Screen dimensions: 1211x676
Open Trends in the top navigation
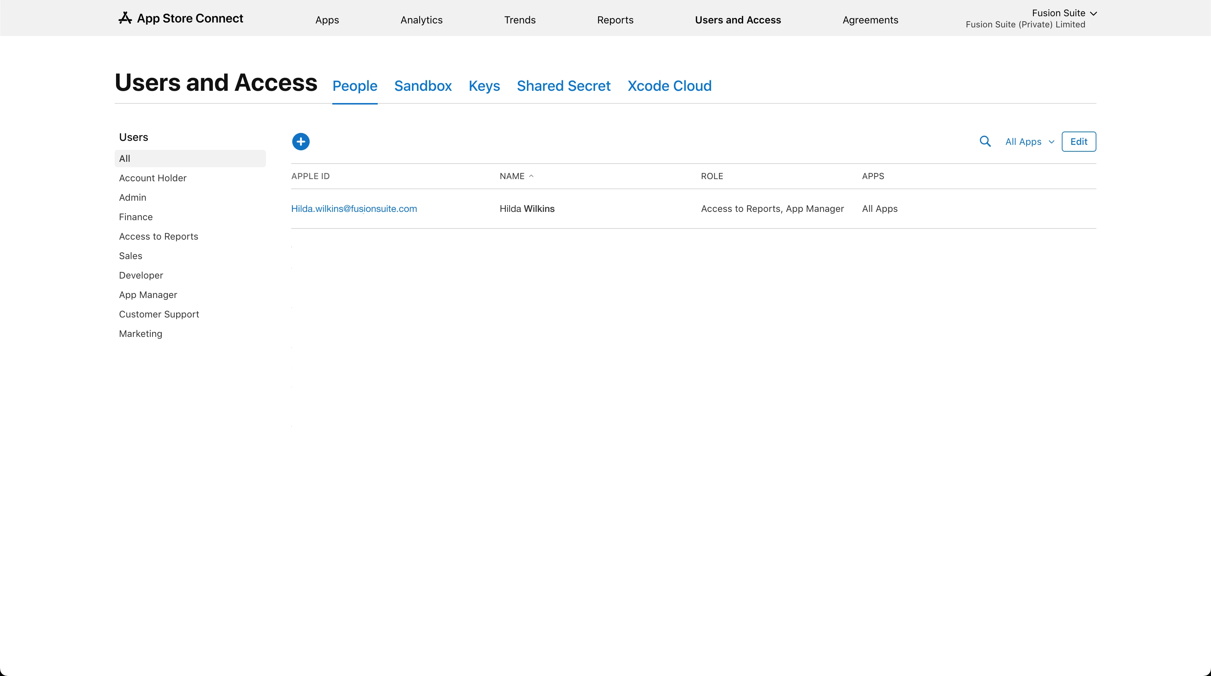(x=519, y=20)
